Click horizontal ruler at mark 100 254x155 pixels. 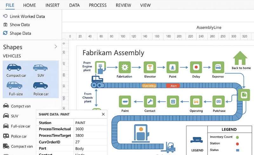pos(123,36)
